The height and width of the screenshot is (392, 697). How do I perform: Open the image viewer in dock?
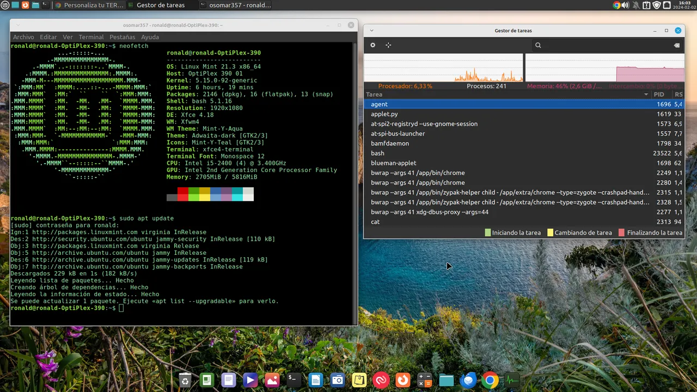[272, 381]
